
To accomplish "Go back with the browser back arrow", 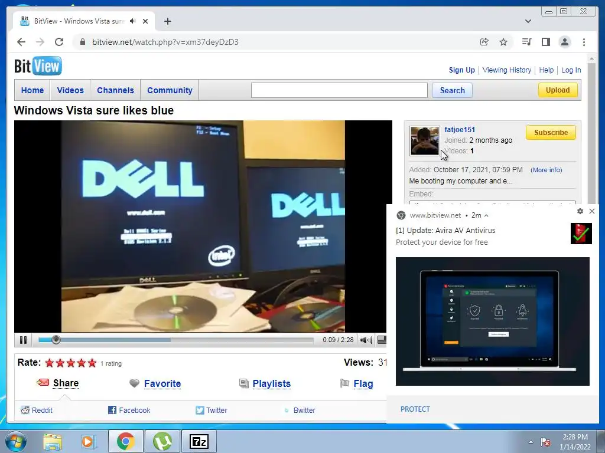I will coord(21,42).
